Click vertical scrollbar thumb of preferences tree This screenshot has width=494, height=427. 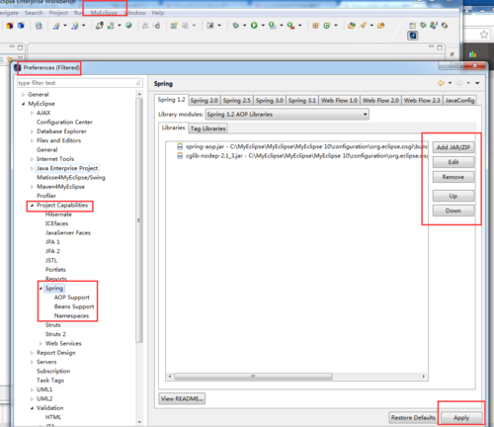[x=139, y=220]
